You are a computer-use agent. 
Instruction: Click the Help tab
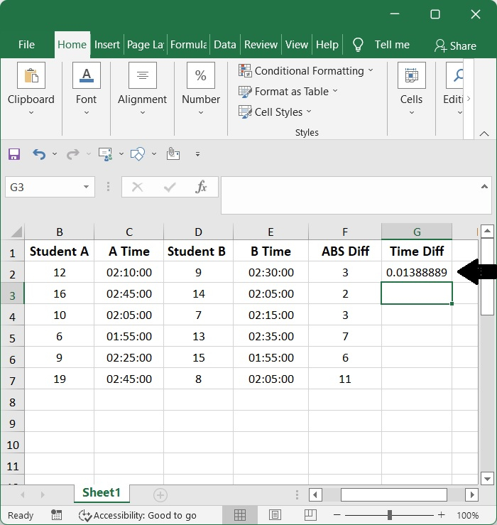tap(327, 45)
